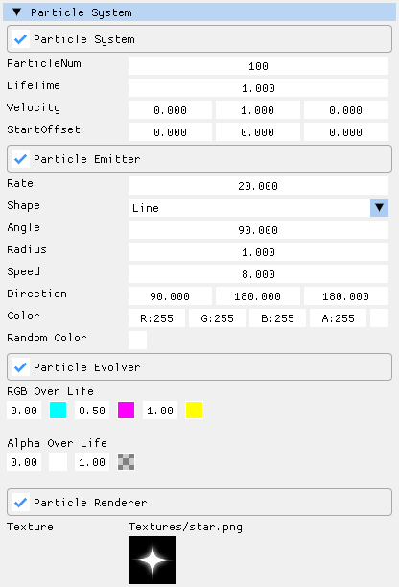Disable the Particle Emitter checkbox
The width and height of the screenshot is (399, 587).
(20, 159)
